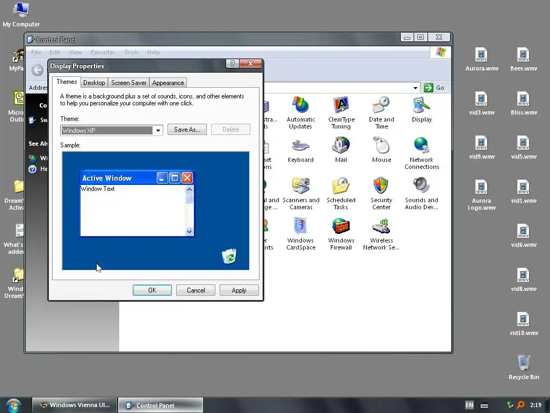Open the View menu in Control Panel
This screenshot has width=550, height=413.
click(x=75, y=52)
